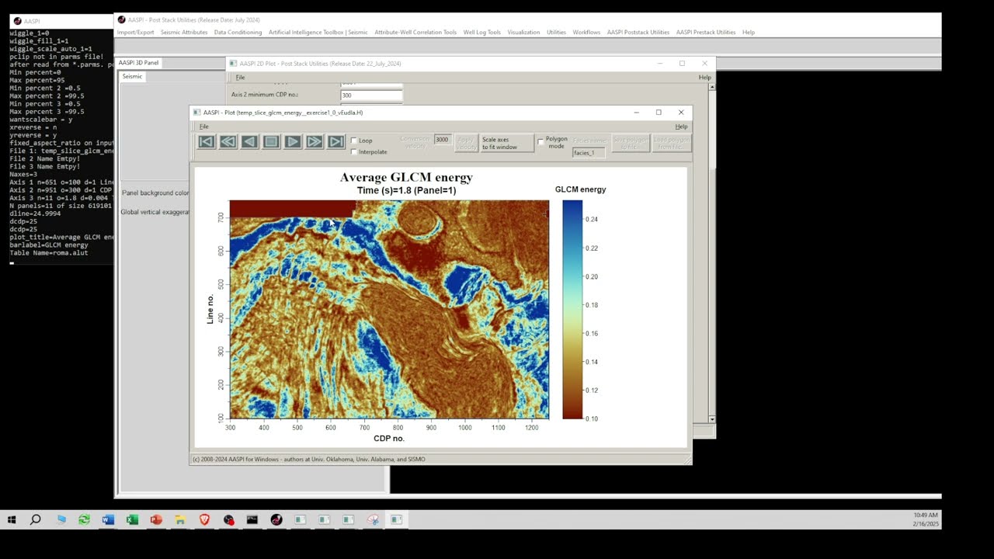
Task: Click the Snipping Tool taskbar icon
Action: [373, 519]
